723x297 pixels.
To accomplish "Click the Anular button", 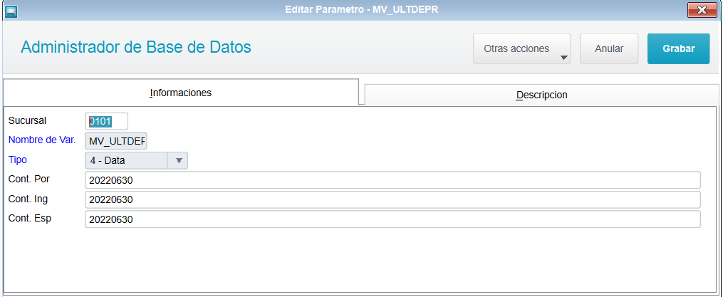I will (x=609, y=48).
